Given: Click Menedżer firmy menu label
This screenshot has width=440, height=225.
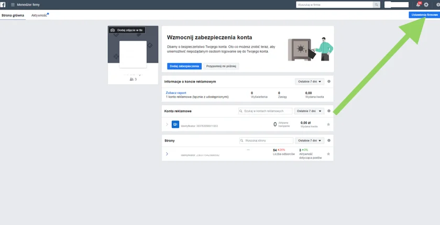Looking at the screenshot, I should 28,5.
